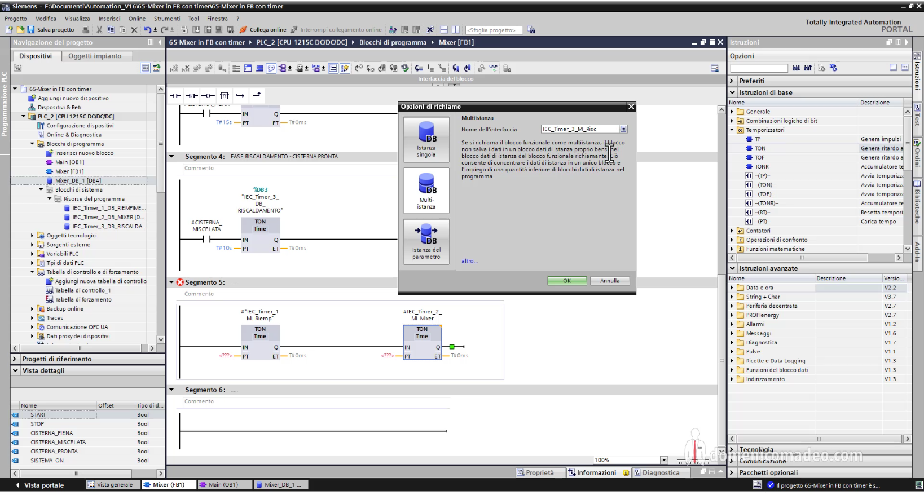924x504 pixels.
Task: Click OK in the Opzioni di richiamo dialog
Action: [567, 281]
